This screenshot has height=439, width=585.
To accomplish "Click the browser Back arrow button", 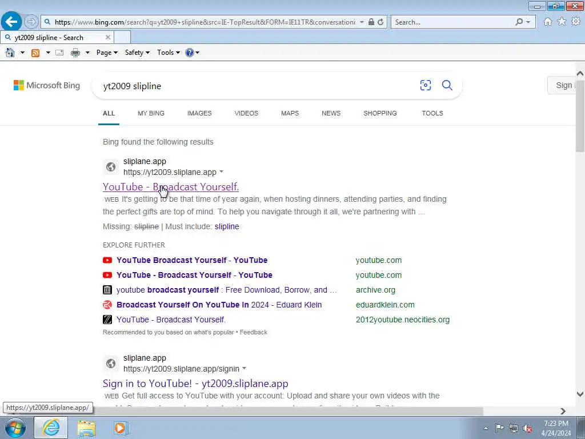I will [11, 22].
